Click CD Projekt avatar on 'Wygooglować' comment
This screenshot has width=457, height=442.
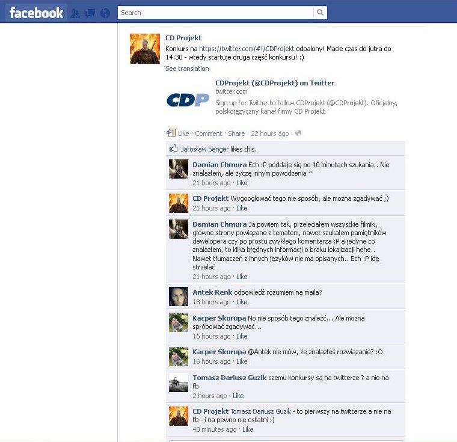pos(179,203)
